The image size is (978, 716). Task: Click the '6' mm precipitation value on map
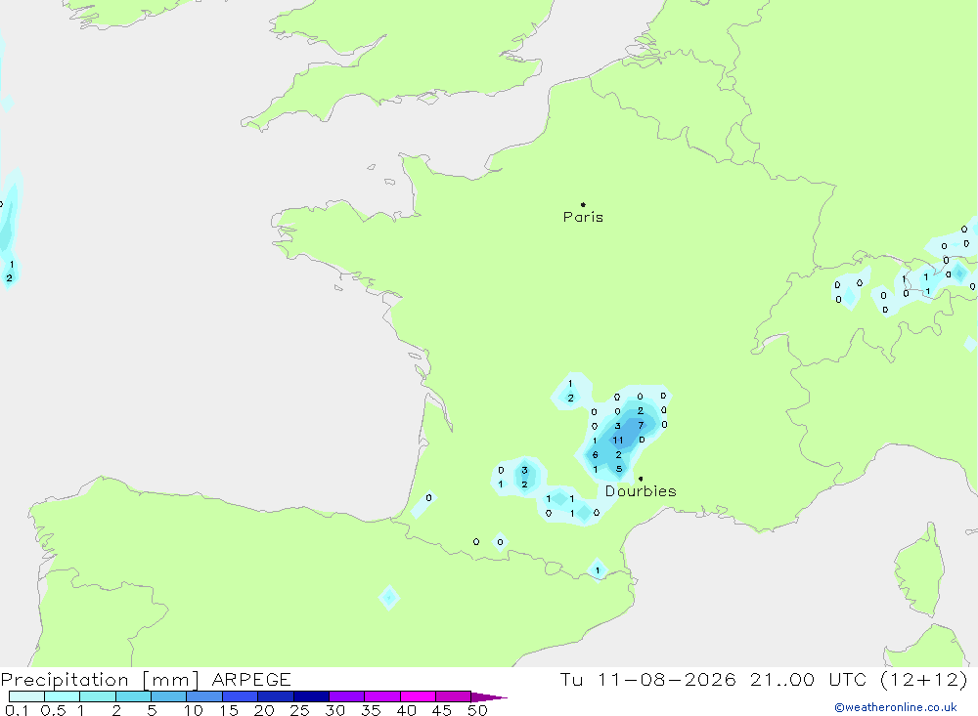595,455
